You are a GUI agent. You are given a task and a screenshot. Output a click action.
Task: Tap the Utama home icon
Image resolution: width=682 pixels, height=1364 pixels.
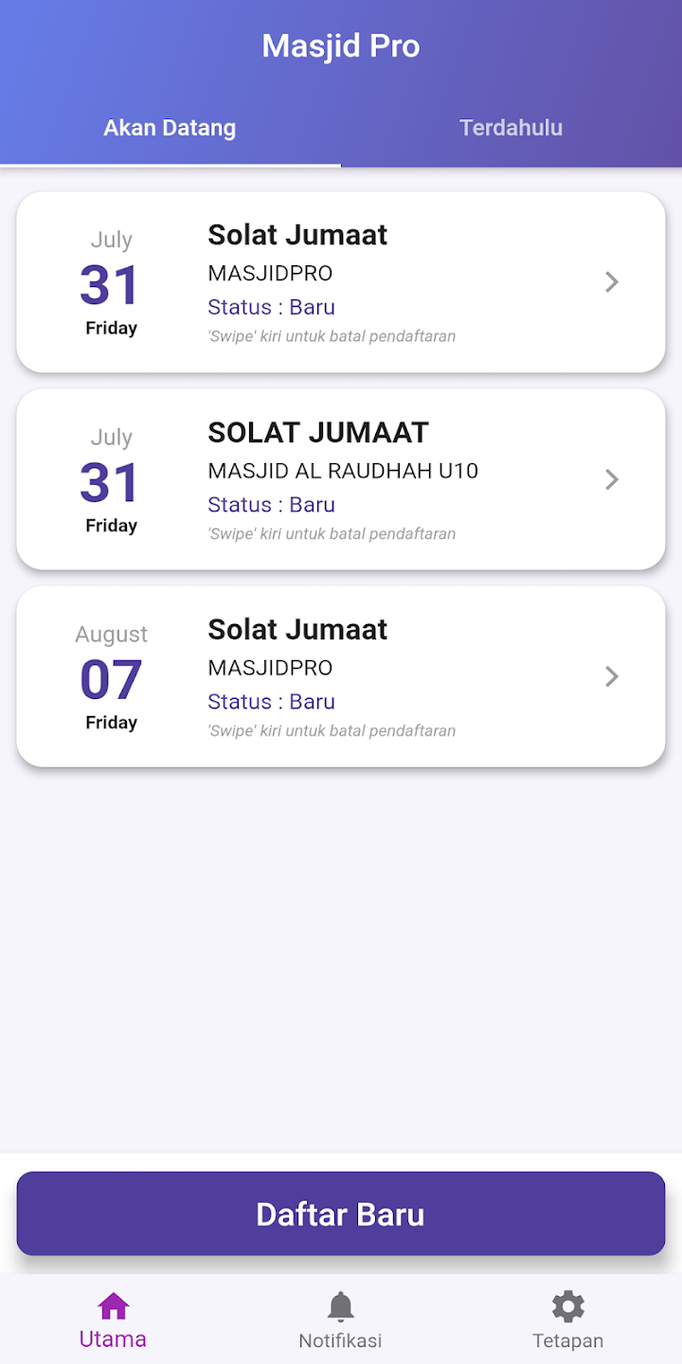(113, 1307)
